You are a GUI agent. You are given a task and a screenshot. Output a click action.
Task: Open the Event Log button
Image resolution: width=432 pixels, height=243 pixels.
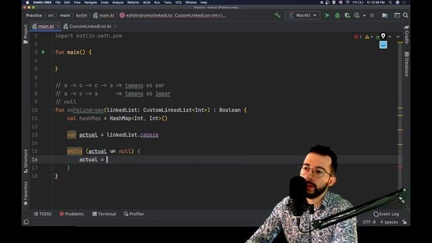(386, 214)
